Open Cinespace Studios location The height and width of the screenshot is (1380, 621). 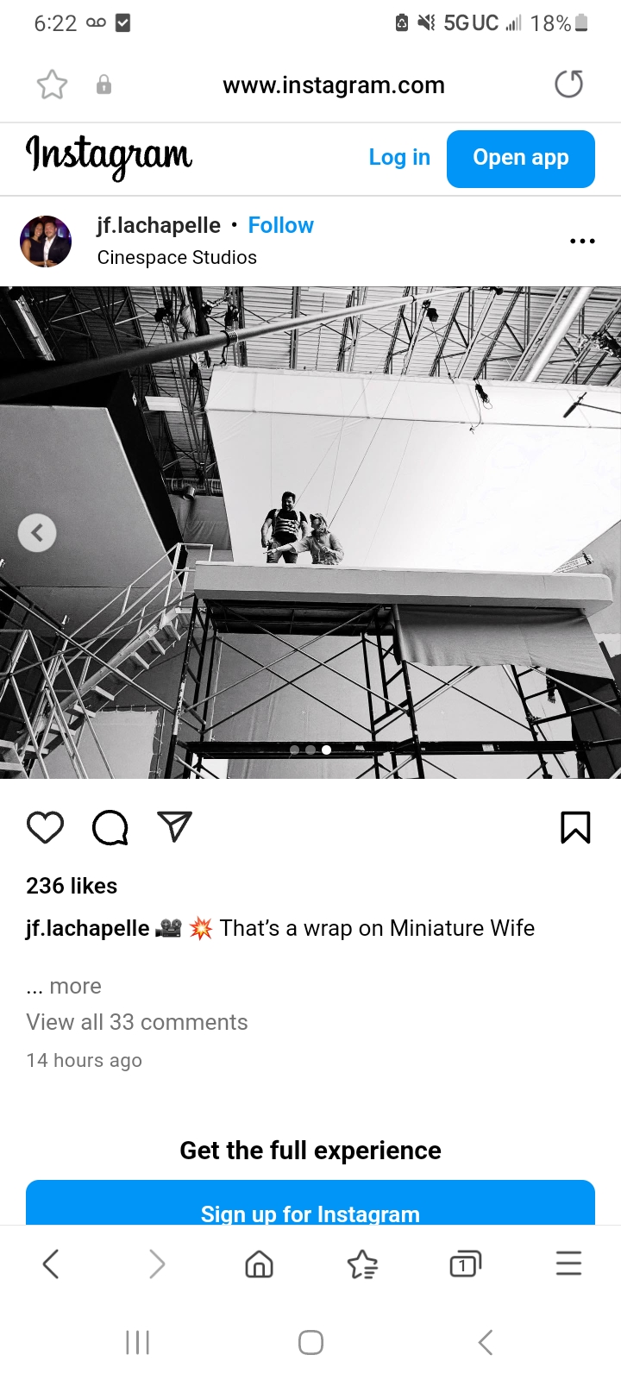tap(177, 257)
